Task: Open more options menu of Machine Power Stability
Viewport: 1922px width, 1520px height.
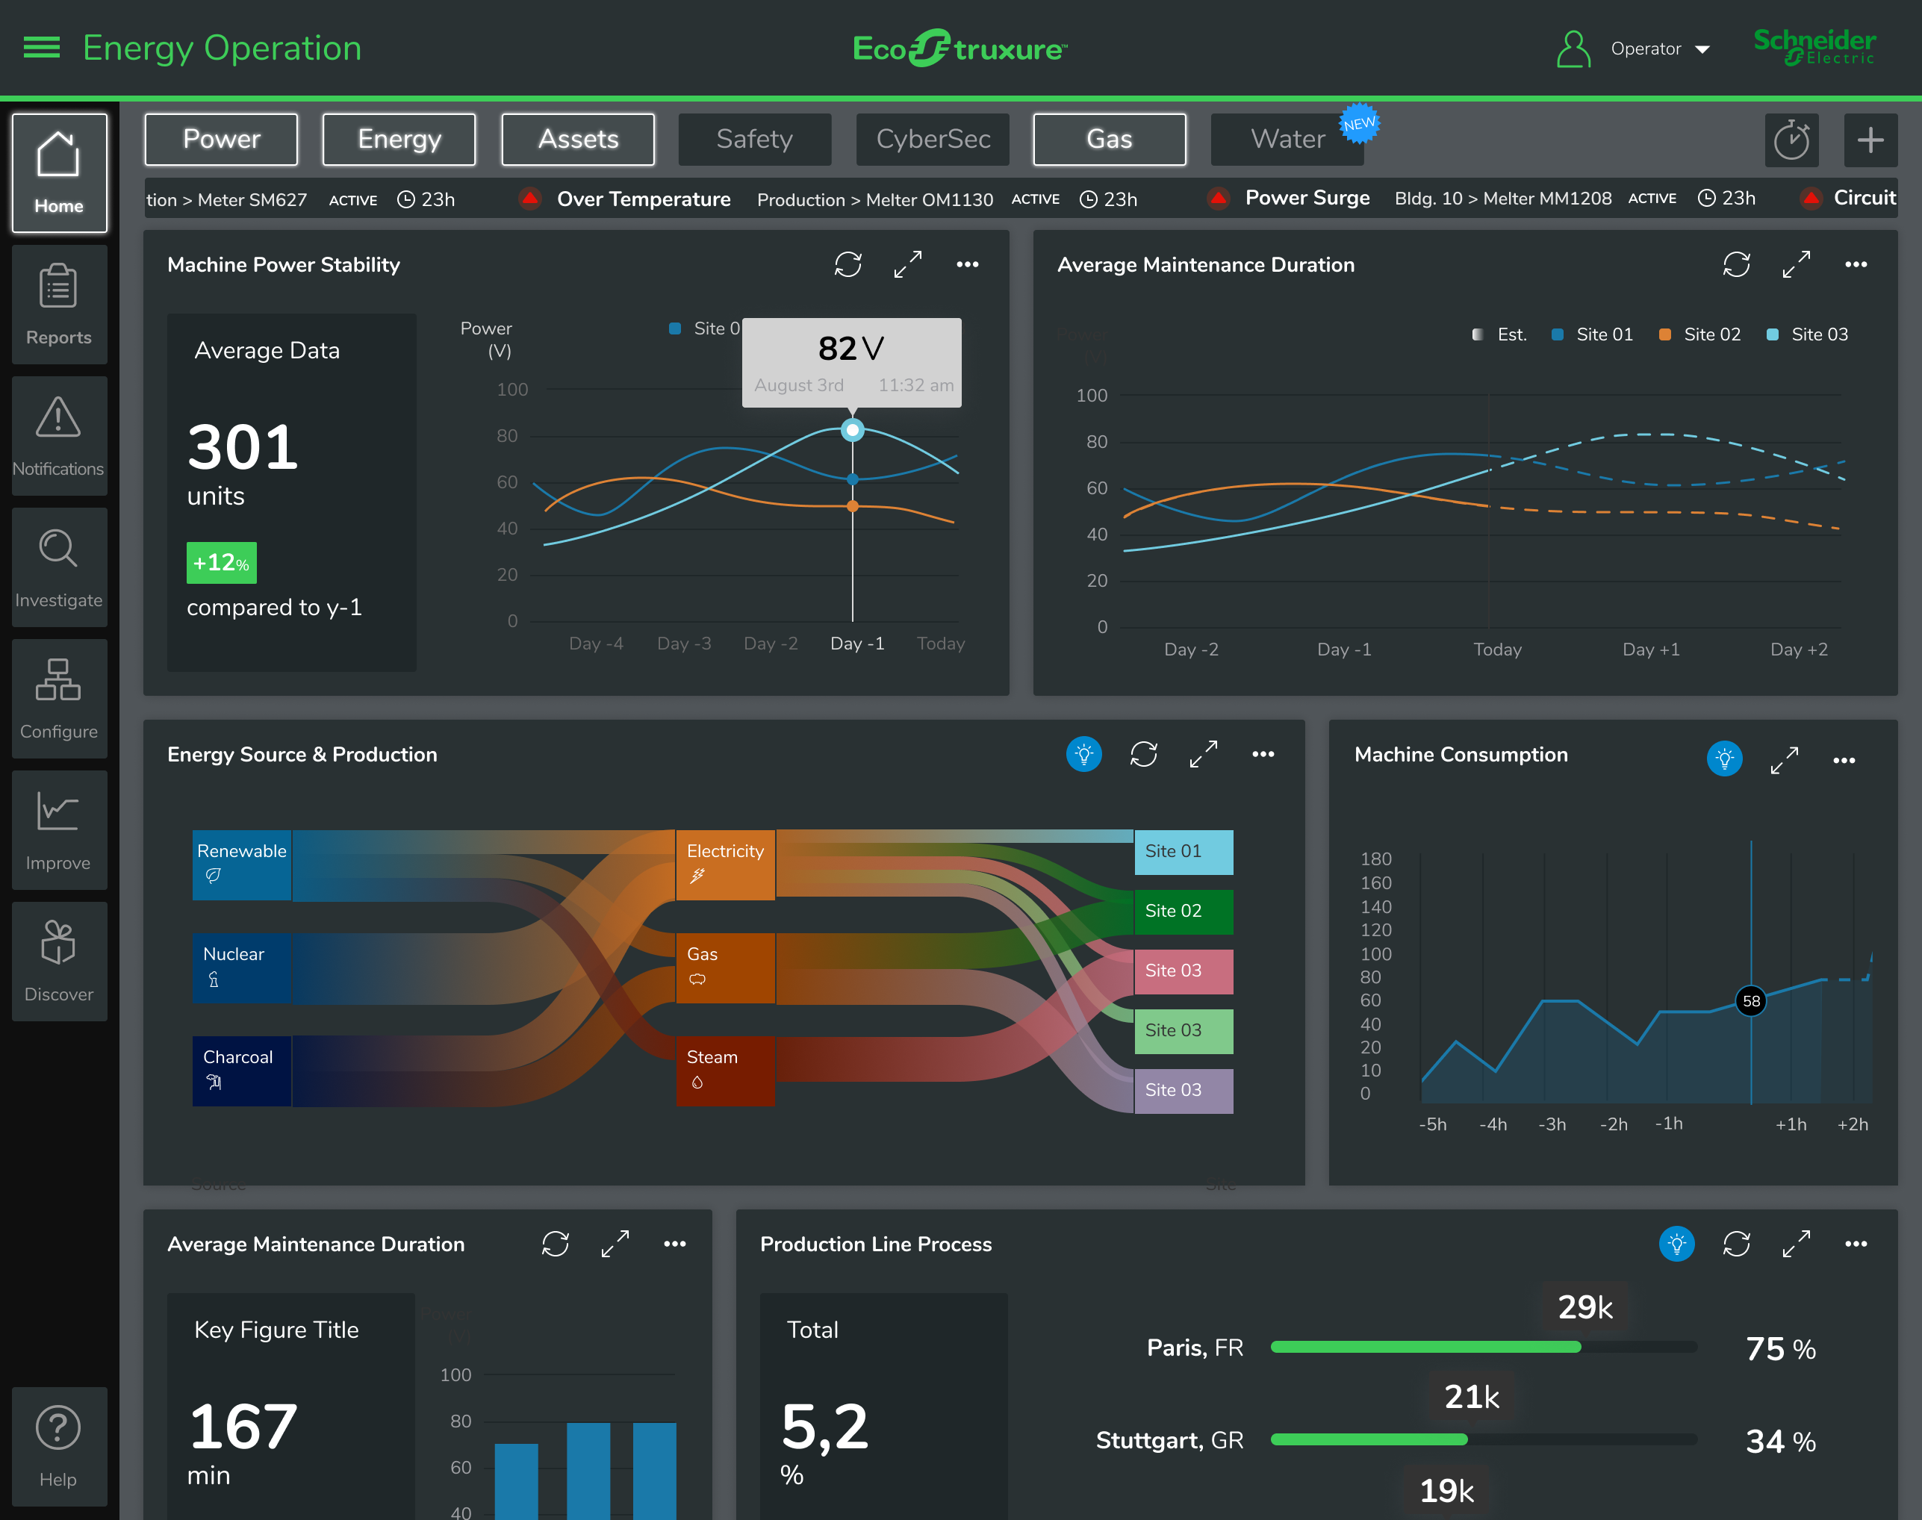Action: coord(967,264)
